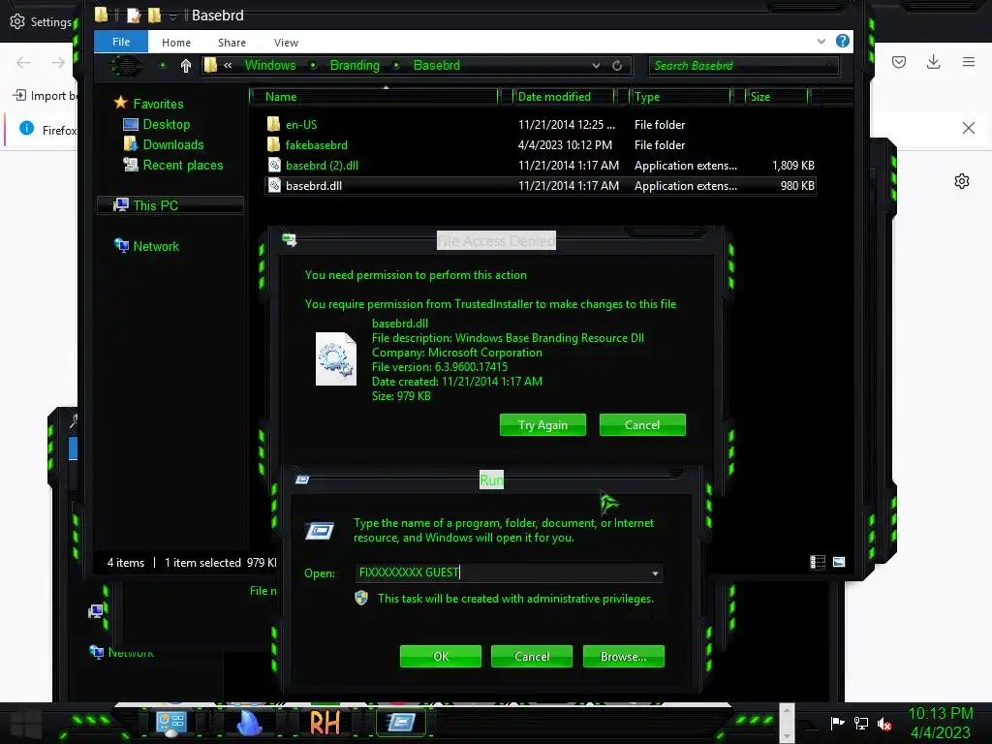This screenshot has height=744, width=992.
Task: Click the Run dialog Open text field
Action: [501, 573]
